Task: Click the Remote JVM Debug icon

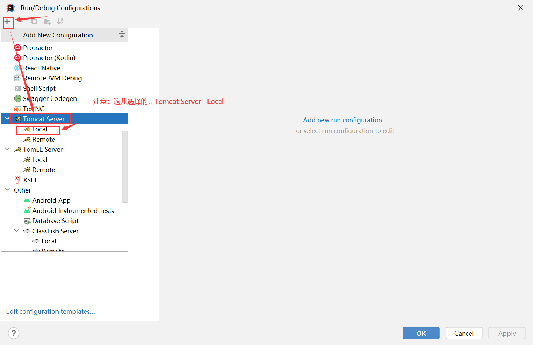Action: [x=17, y=78]
